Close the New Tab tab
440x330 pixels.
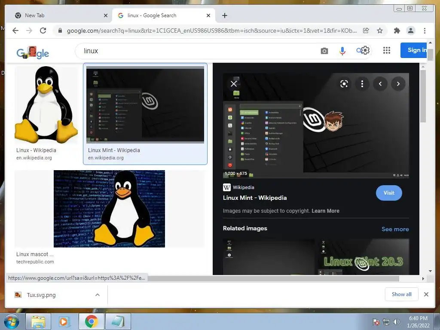[106, 15]
